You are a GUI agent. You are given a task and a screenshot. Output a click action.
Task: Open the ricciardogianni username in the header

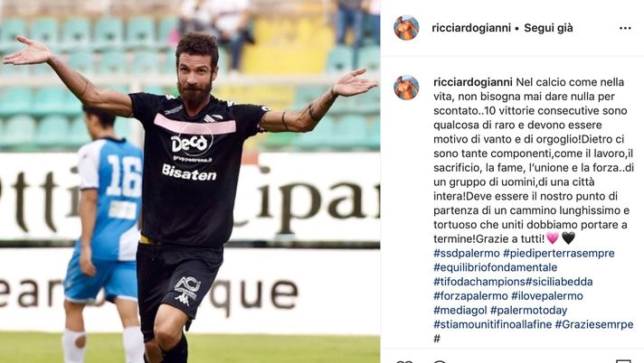(x=471, y=28)
